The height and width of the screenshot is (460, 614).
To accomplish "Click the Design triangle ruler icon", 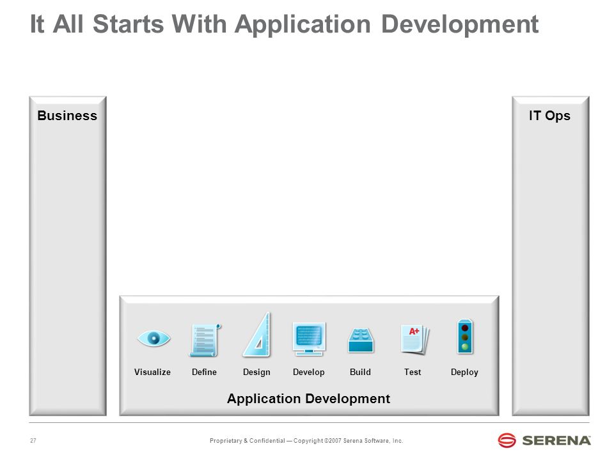I will (x=257, y=334).
